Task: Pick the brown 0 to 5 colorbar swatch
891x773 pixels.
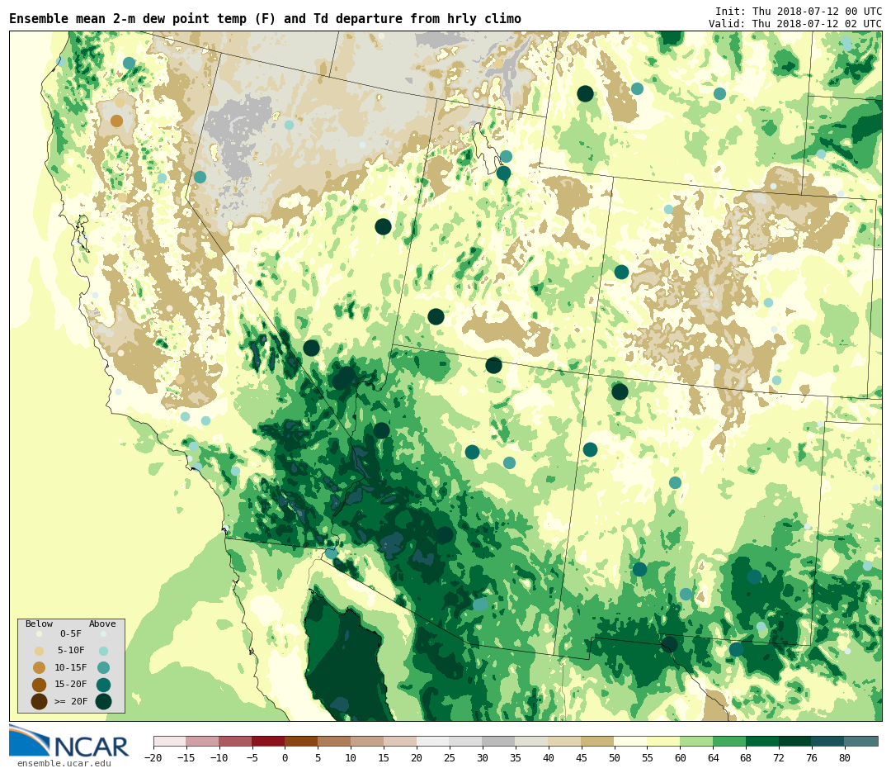Action: pos(301,741)
